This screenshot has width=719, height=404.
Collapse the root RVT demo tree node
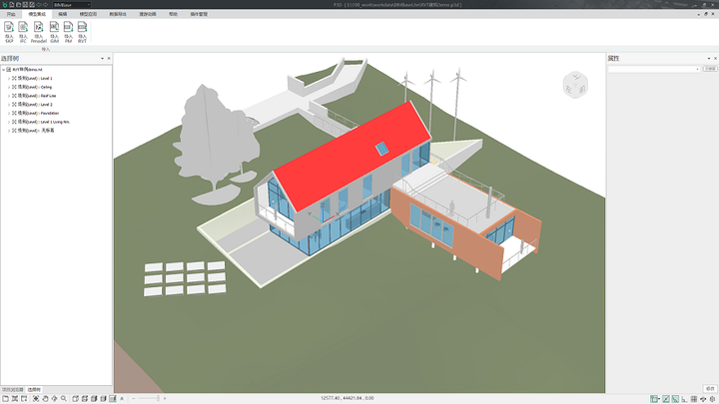point(3,70)
